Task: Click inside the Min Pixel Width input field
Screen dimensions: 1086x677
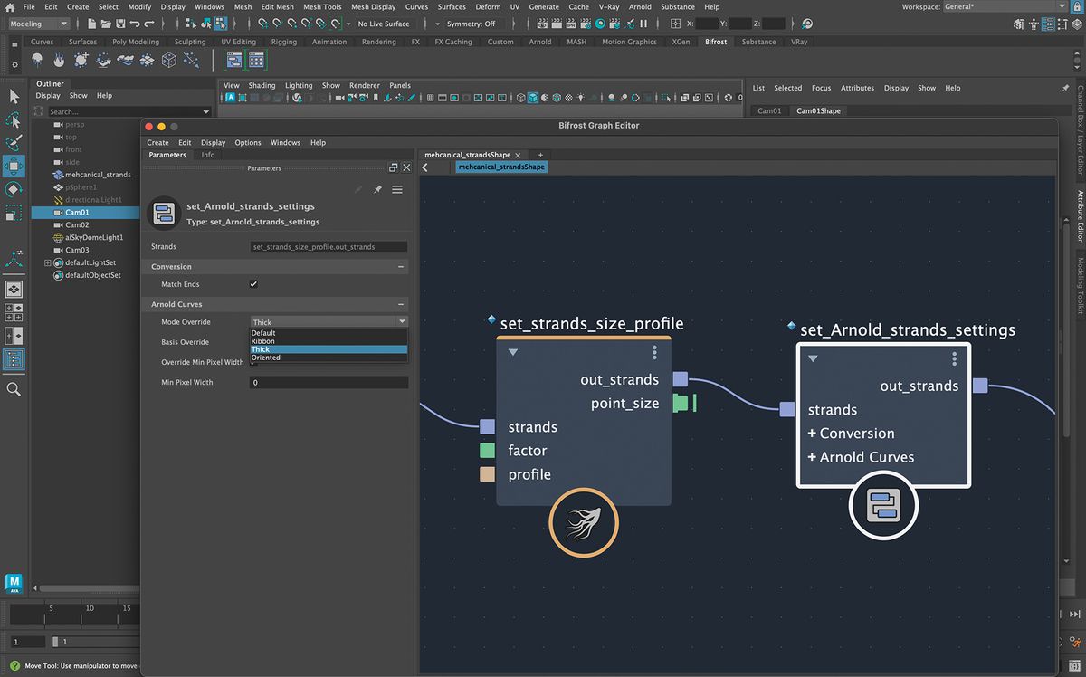Action: pos(329,382)
